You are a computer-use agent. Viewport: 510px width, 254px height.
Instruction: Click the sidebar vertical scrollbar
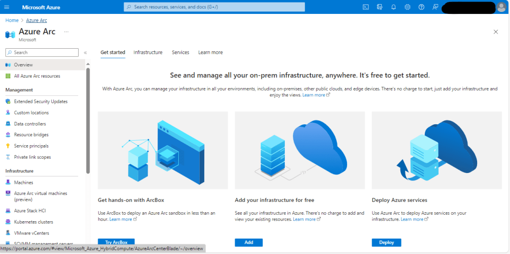click(x=88, y=119)
